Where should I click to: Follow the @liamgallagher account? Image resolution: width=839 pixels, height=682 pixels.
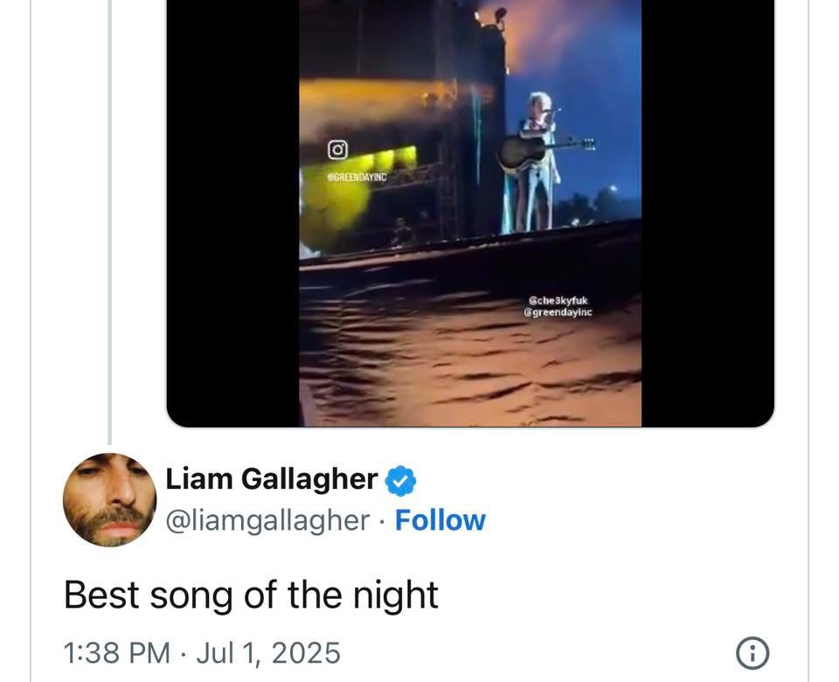440,520
